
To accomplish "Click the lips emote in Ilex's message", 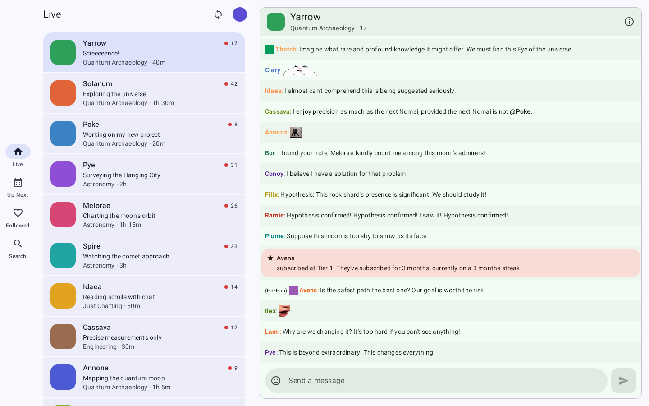I will coord(284,311).
